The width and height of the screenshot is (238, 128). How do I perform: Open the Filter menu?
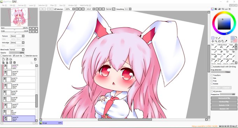[x=53, y=5]
